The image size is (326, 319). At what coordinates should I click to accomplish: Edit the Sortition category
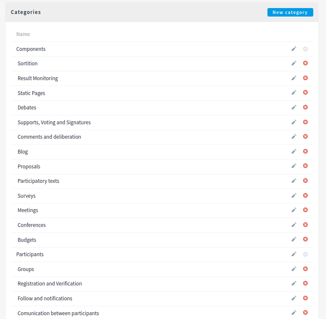294,63
